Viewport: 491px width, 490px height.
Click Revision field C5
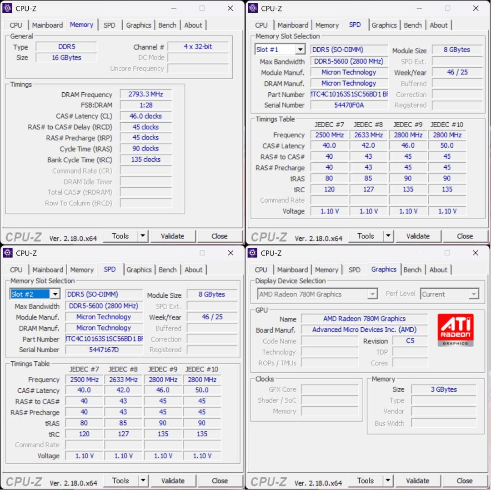pos(410,340)
